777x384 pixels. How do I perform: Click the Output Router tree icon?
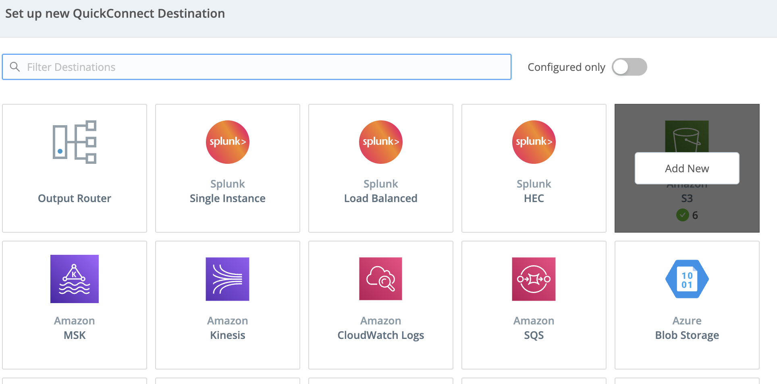click(x=75, y=142)
